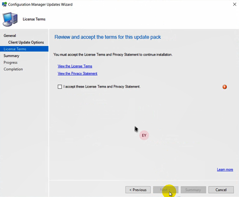Click the Next button

pos(166,190)
